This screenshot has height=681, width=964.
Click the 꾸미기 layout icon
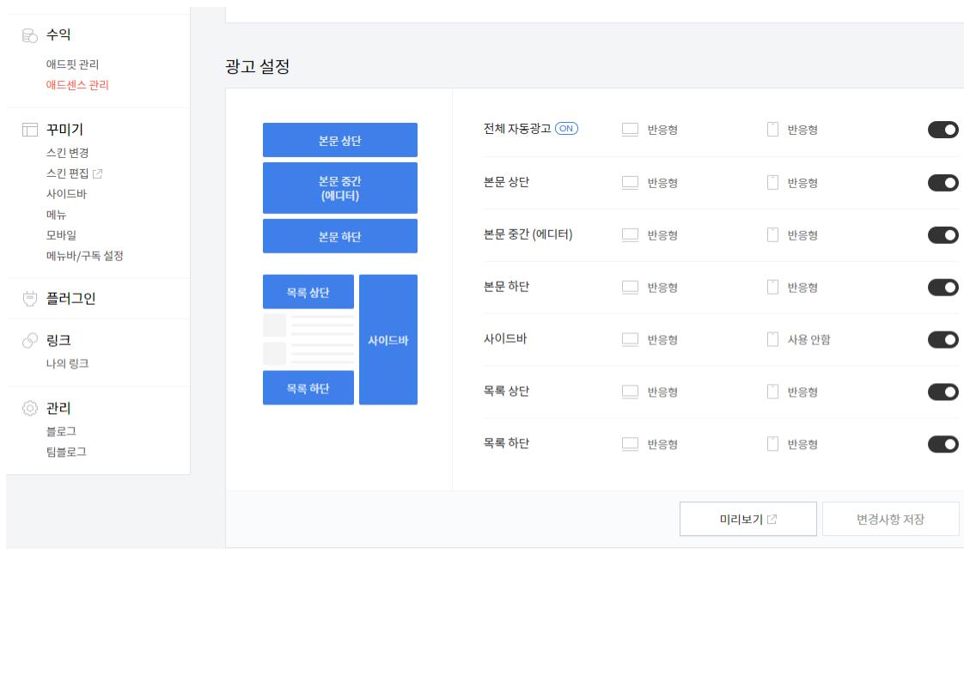pos(29,130)
